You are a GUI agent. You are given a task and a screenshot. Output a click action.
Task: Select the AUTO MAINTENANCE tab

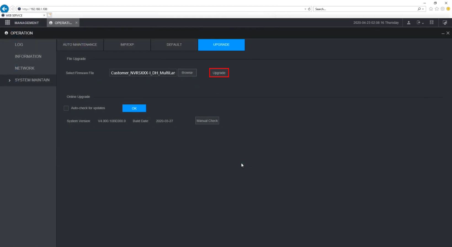click(x=80, y=45)
